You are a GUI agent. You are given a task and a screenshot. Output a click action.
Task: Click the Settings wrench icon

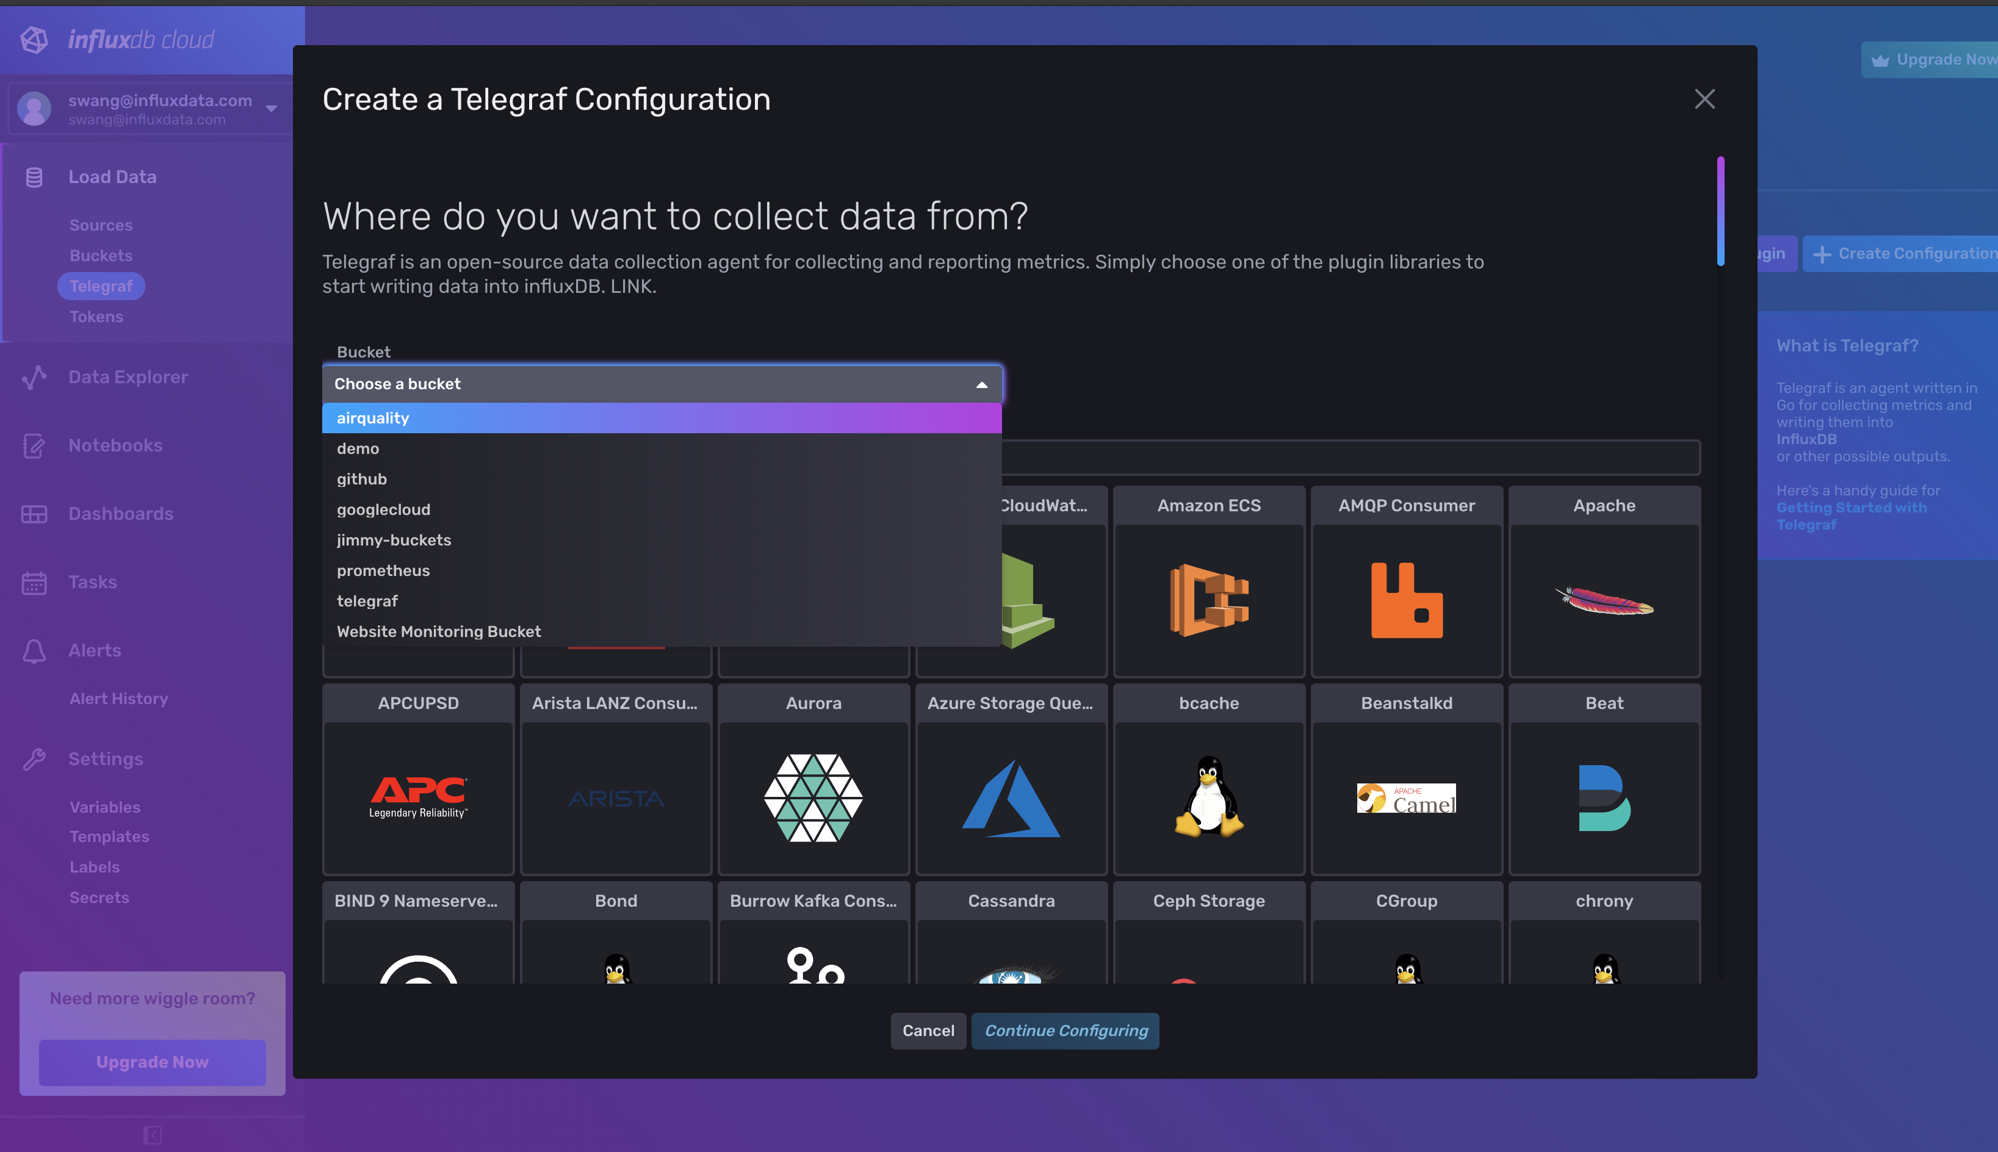coord(34,759)
